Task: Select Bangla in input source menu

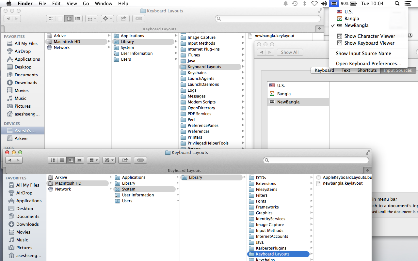Action: click(369, 19)
